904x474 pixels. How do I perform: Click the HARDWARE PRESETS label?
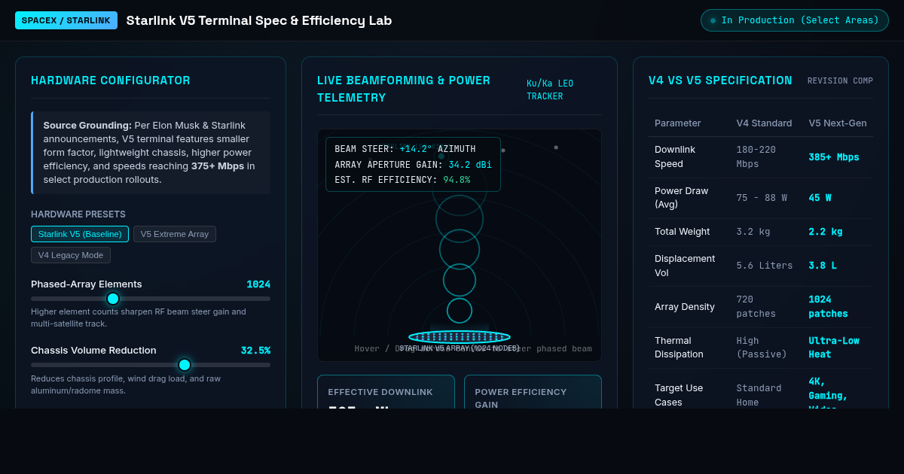click(78, 214)
